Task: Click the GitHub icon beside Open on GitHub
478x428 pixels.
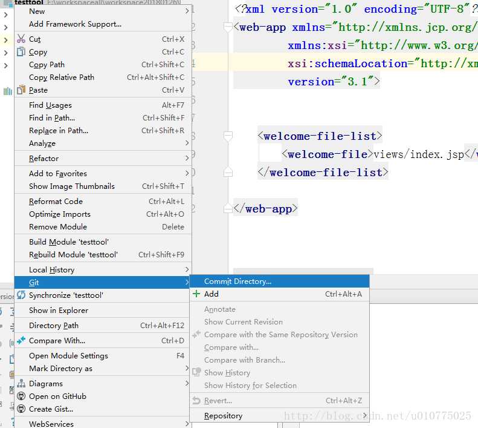Action: click(x=21, y=397)
